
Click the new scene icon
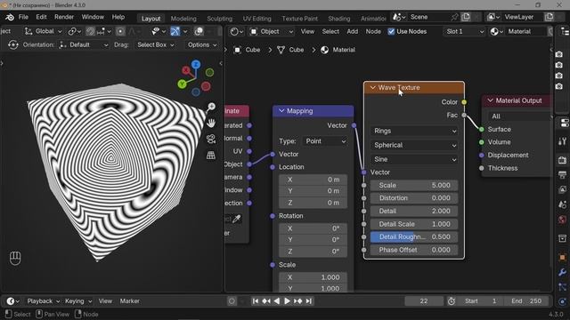tap(466, 17)
